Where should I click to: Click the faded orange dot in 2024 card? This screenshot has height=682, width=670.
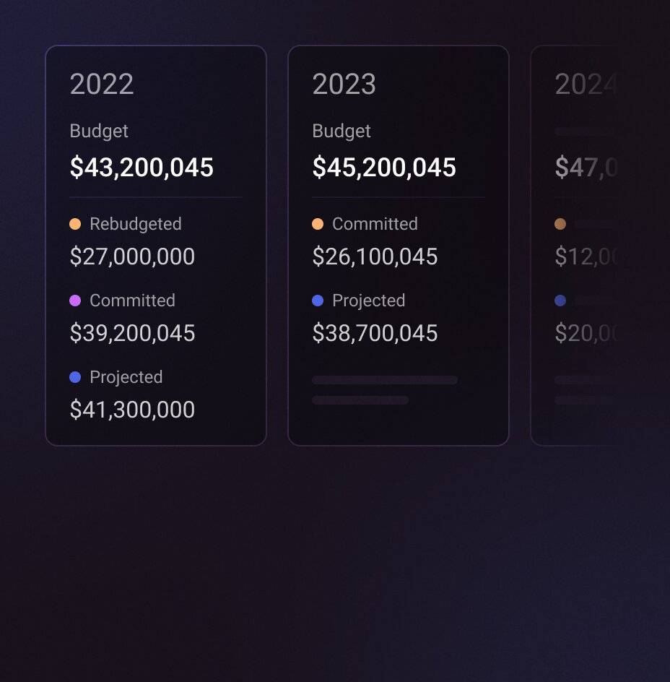click(x=560, y=224)
